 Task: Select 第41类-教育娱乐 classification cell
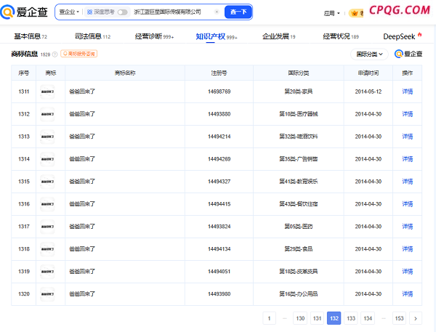(x=299, y=182)
